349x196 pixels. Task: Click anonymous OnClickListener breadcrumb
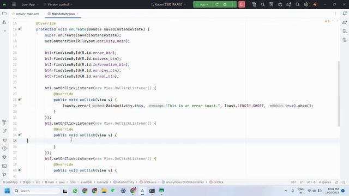coord(183,182)
